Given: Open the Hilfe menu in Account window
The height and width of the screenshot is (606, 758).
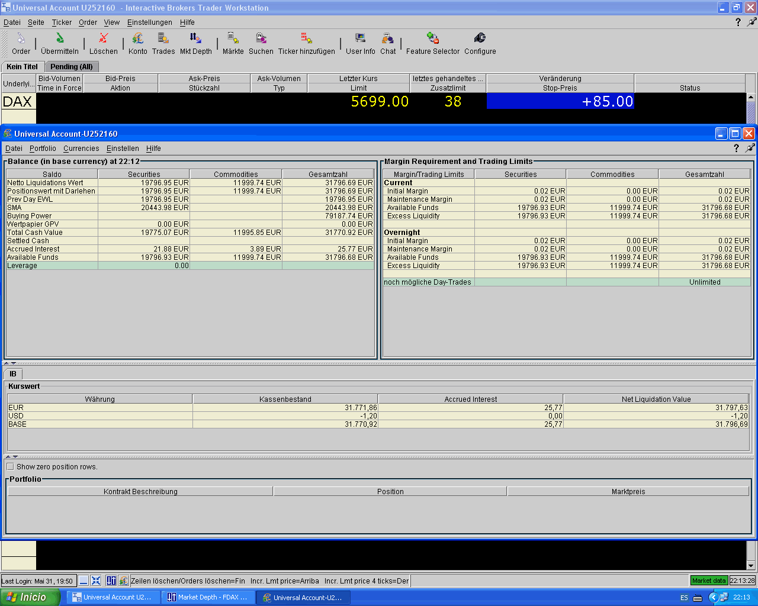Looking at the screenshot, I should (x=153, y=148).
